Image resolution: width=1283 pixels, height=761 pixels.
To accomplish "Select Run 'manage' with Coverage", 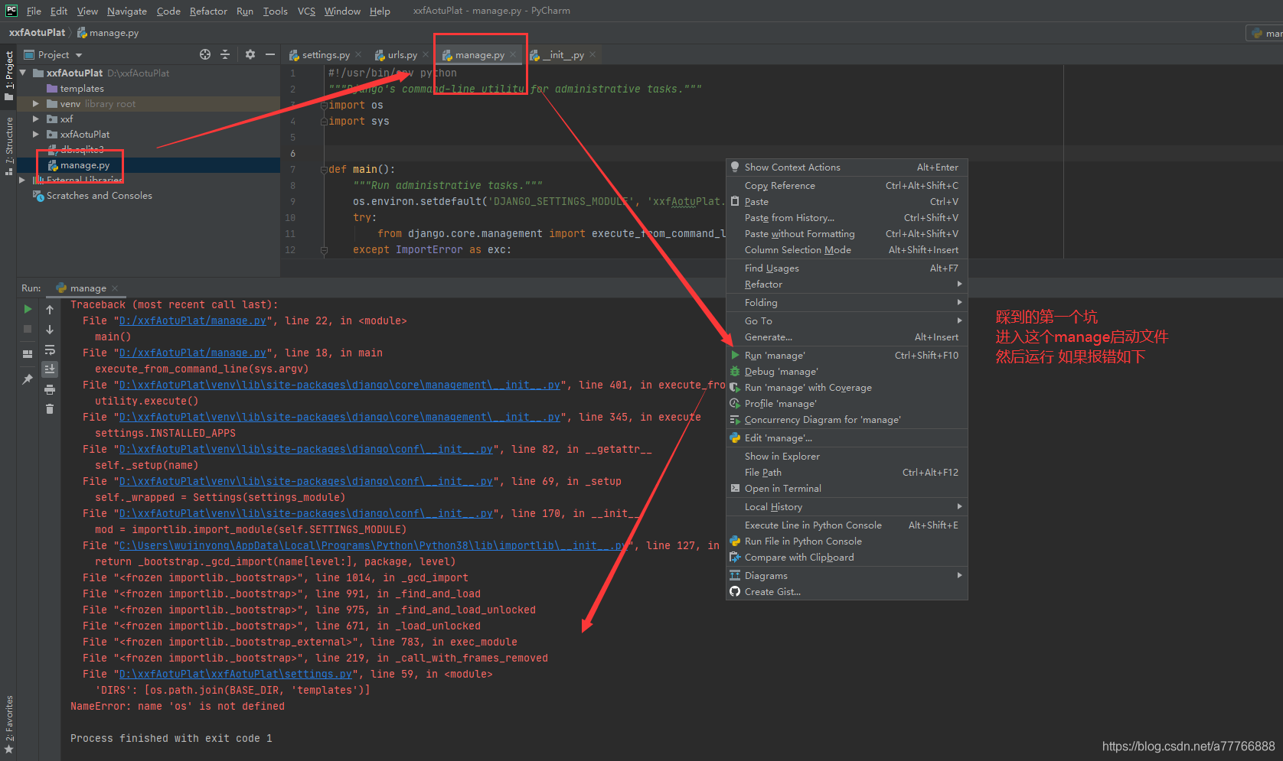I will tap(847, 388).
